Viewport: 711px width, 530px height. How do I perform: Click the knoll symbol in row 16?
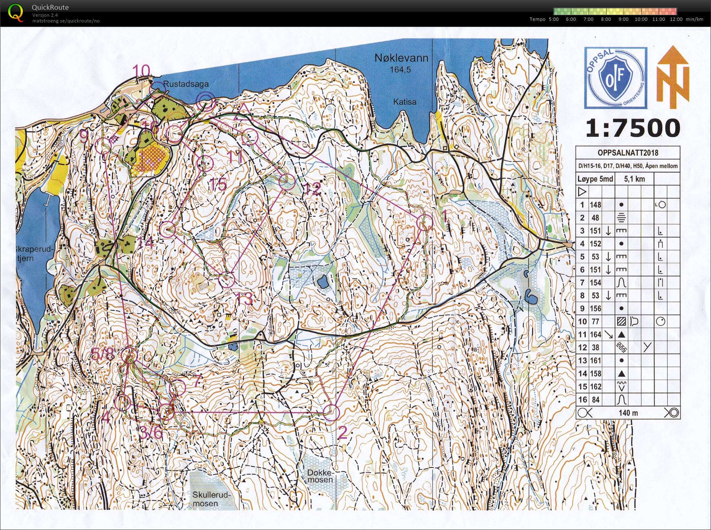(621, 399)
